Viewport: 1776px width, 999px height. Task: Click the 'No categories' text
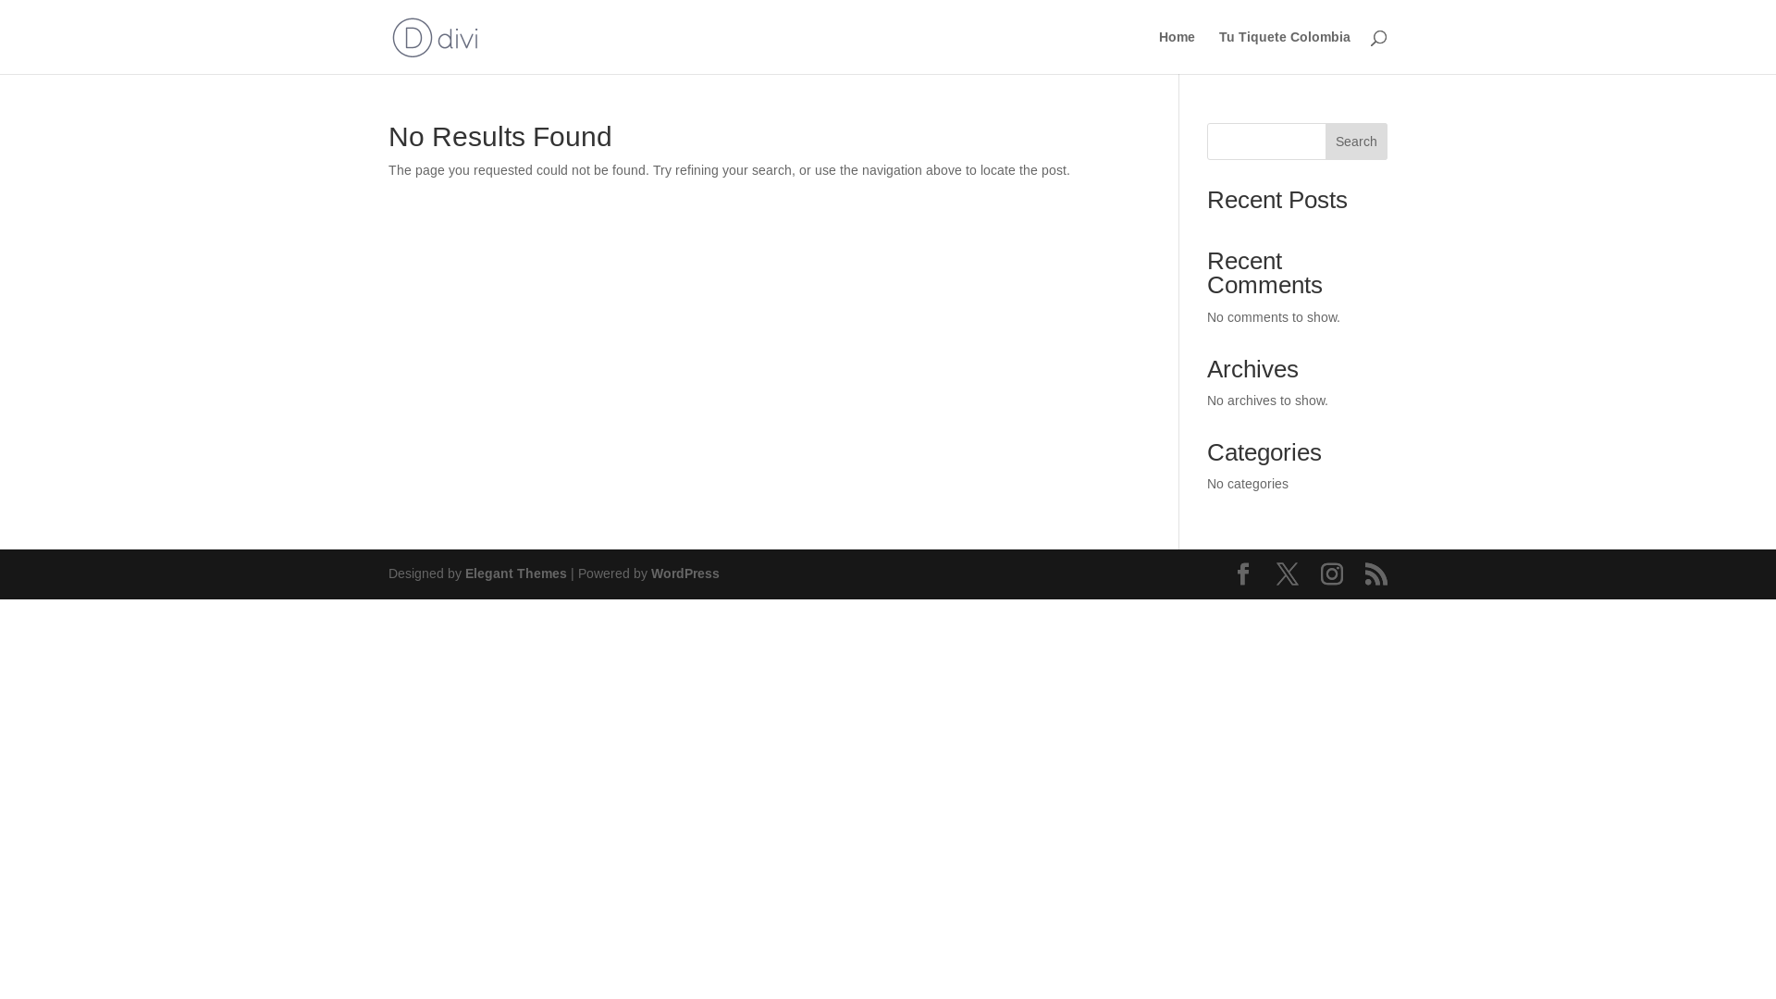[1247, 484]
